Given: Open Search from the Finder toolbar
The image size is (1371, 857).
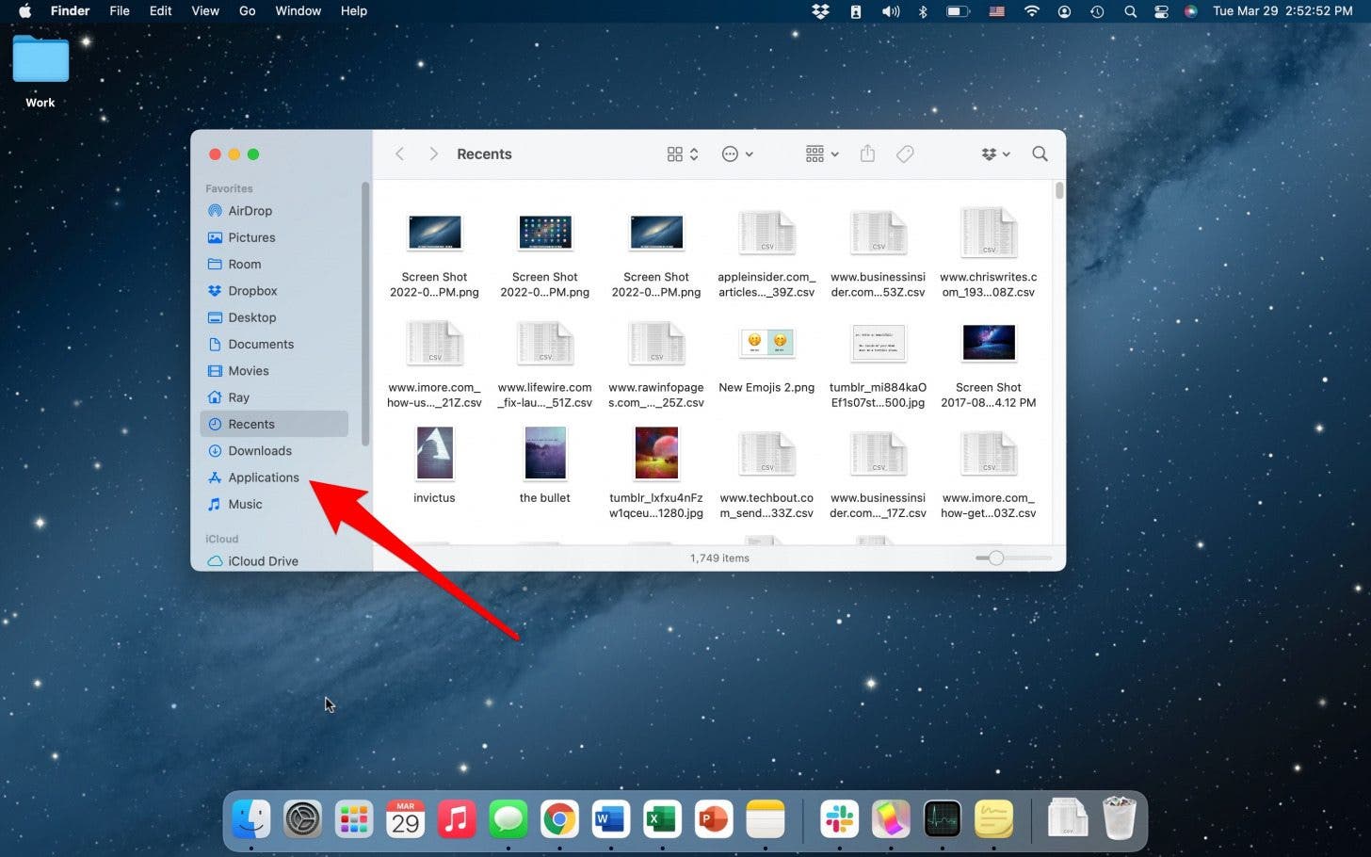Looking at the screenshot, I should [x=1039, y=154].
